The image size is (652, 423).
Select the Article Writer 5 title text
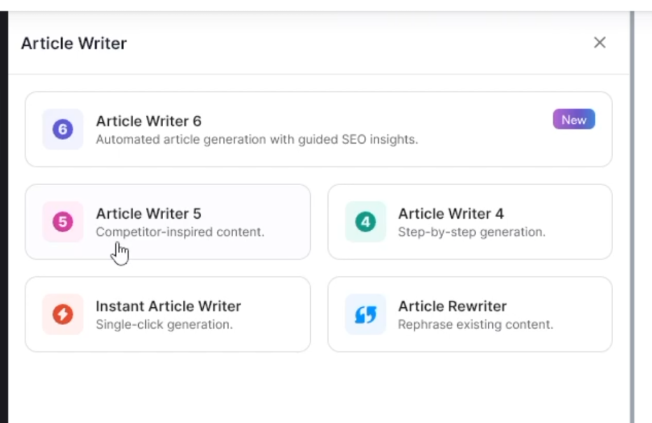click(148, 214)
